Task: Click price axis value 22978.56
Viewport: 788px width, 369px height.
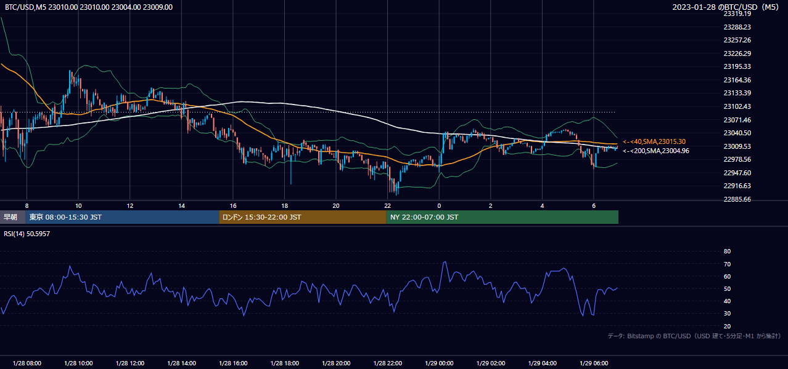Action: (737, 159)
